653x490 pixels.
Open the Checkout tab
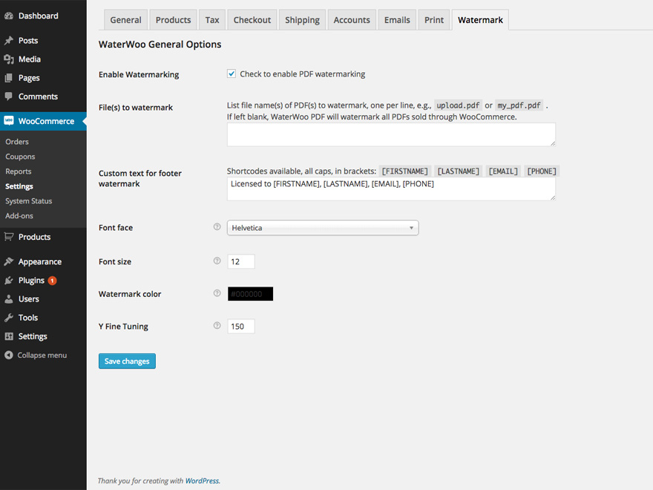click(252, 20)
